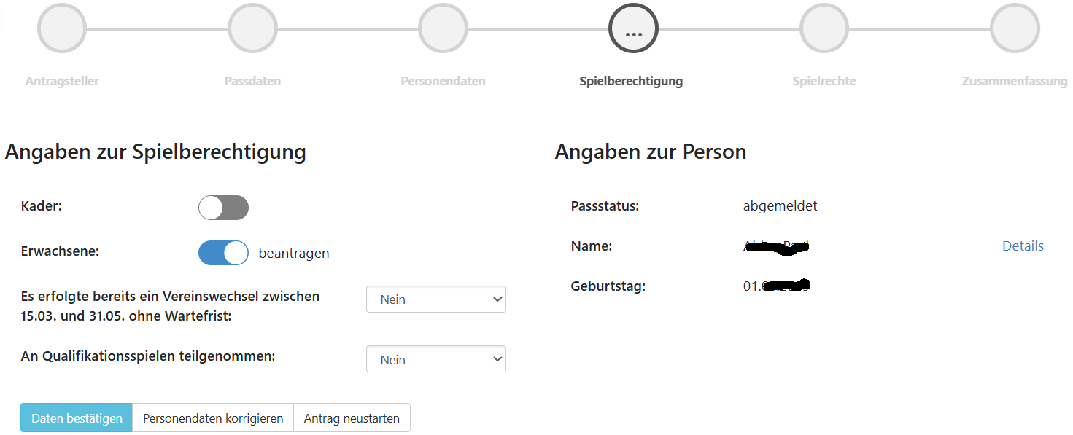Click the Antragsteller step circle
Image resolution: width=1073 pixels, height=435 pixels.
[x=62, y=29]
